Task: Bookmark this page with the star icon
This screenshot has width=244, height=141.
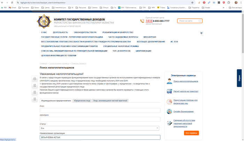Action: 192,3
